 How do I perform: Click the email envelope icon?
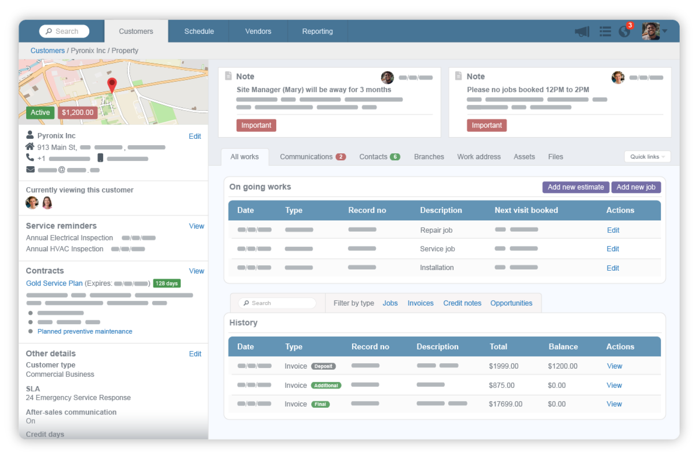click(30, 169)
